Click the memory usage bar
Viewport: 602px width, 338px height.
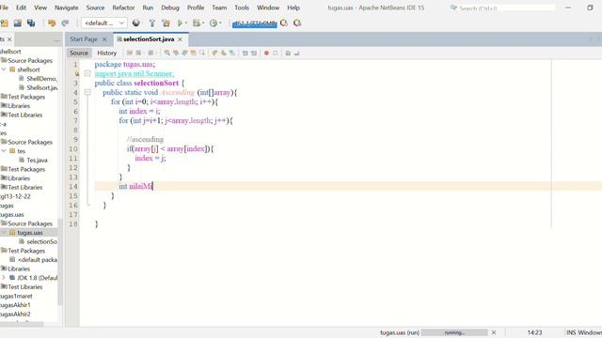click(x=255, y=23)
